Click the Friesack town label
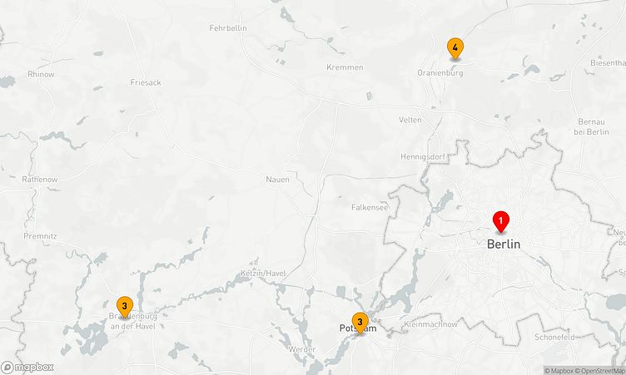 (x=146, y=82)
